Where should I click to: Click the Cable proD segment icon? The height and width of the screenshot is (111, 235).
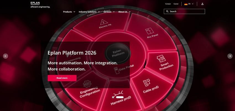click(147, 83)
